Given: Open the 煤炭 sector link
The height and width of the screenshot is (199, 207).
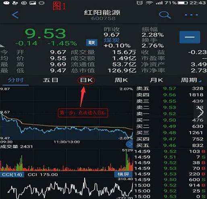Looking at the screenshot, I should pos(112,40).
